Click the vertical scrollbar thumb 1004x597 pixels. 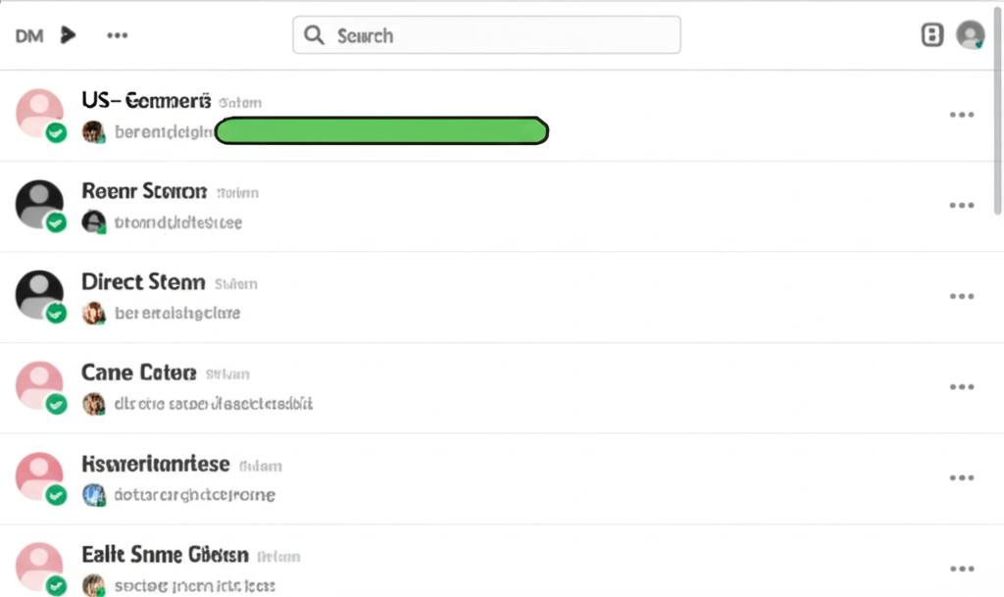(x=997, y=109)
